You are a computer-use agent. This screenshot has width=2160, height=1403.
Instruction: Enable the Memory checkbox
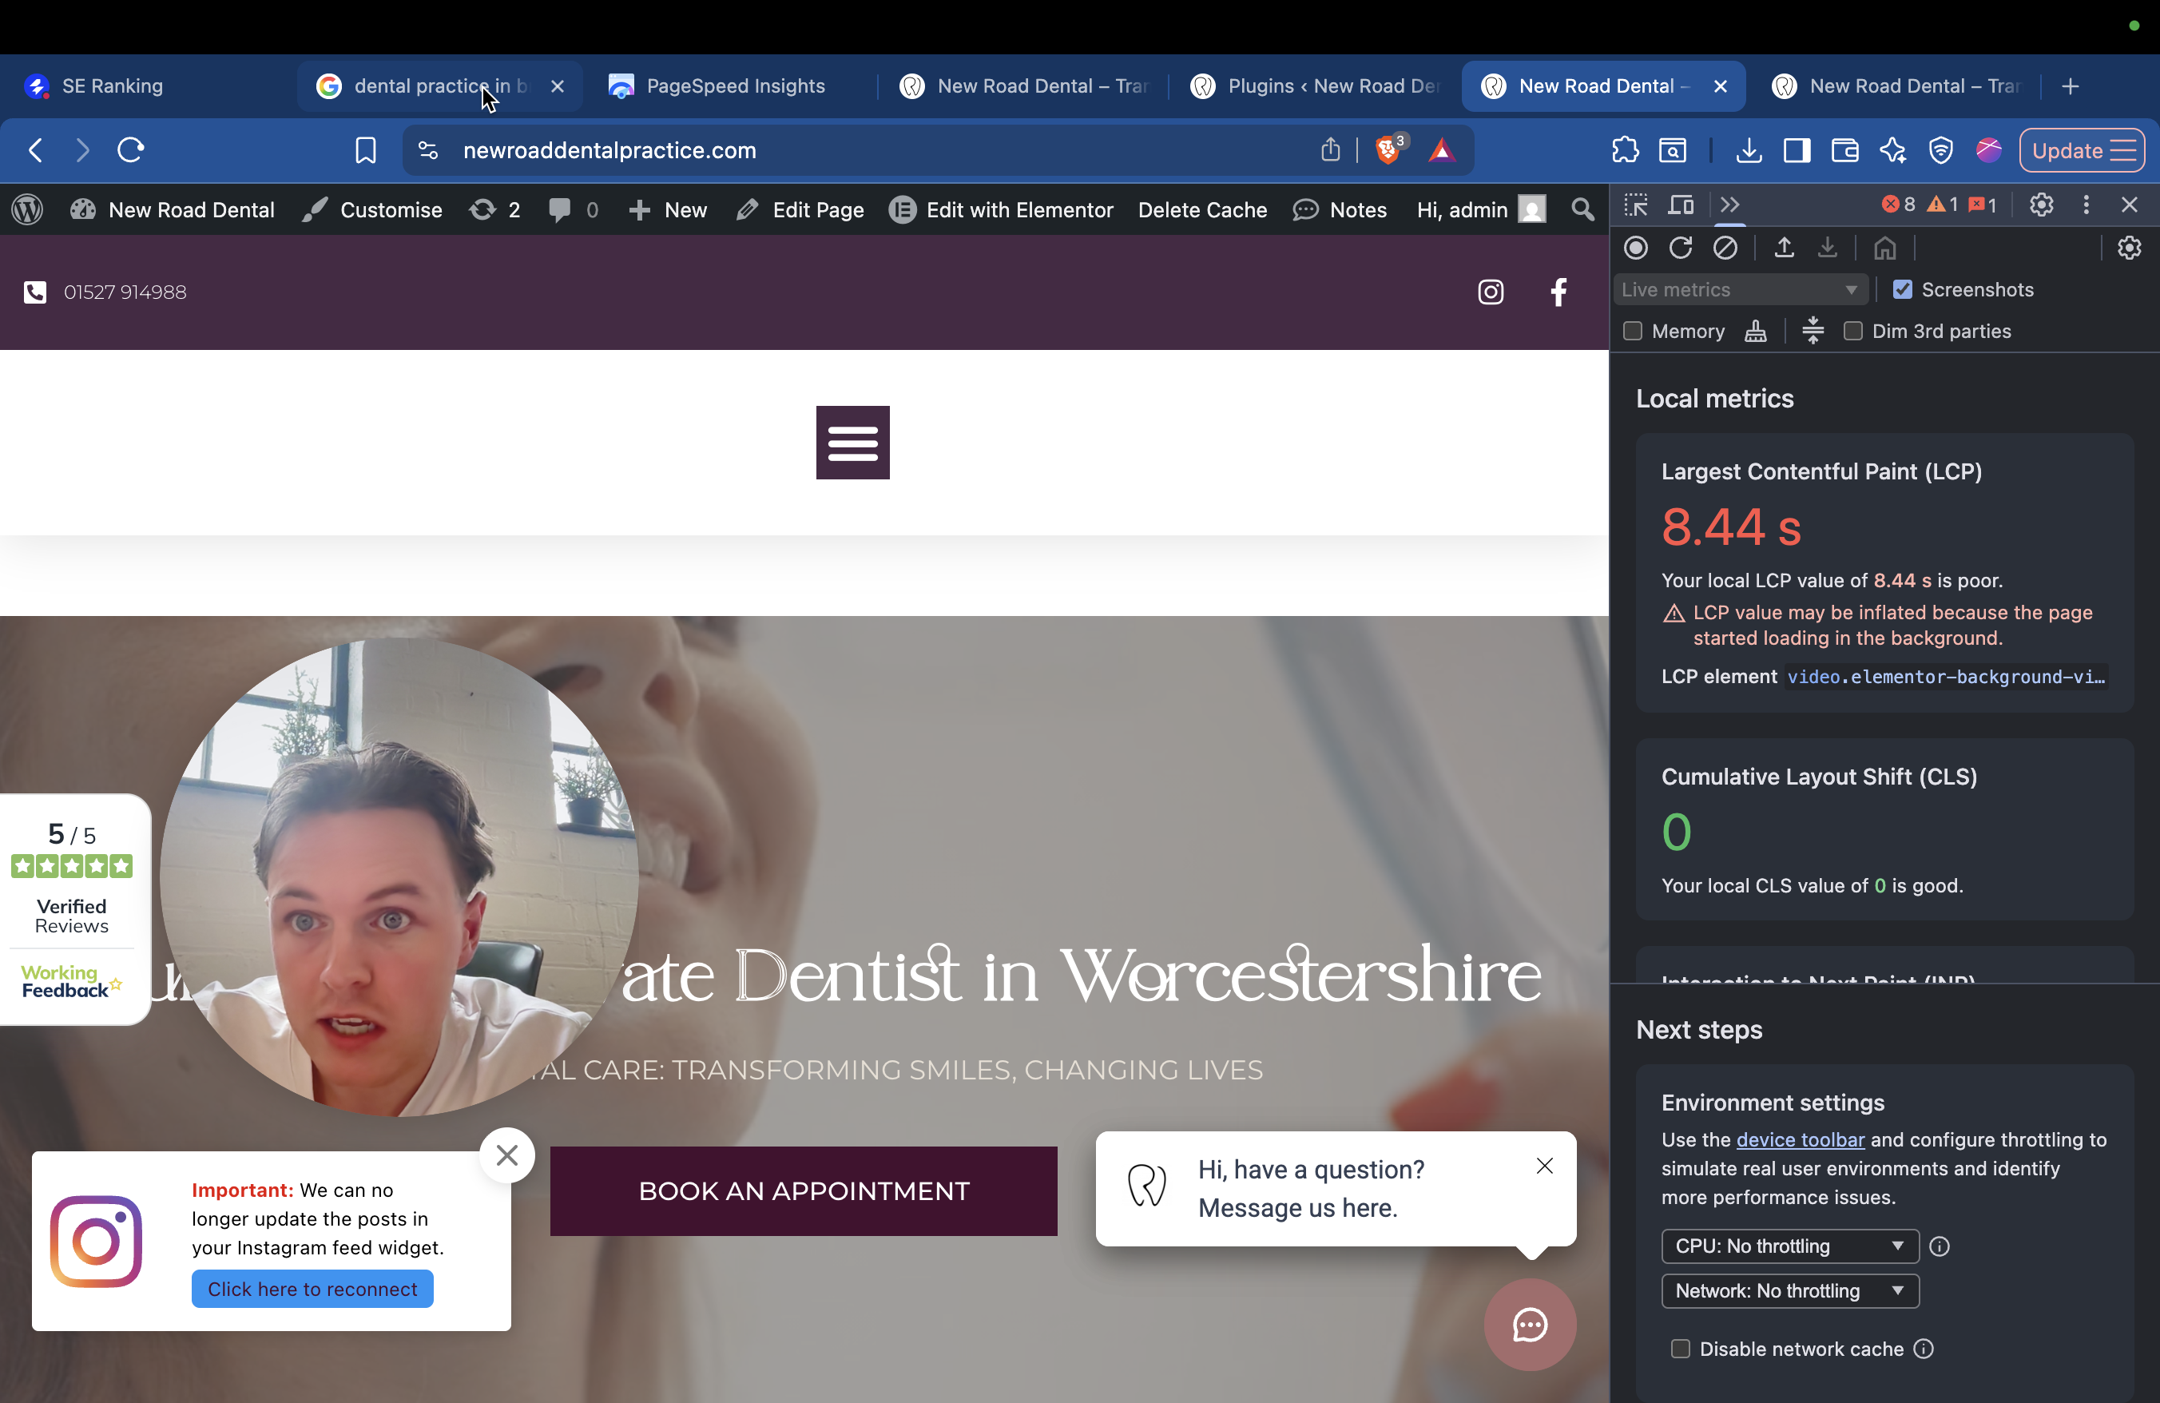point(1633,332)
